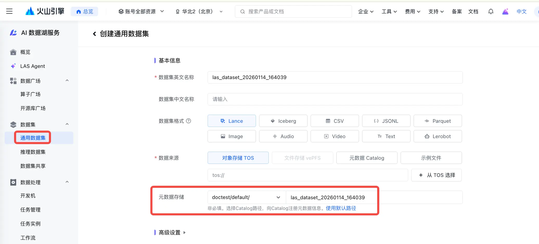Select the Parquet dataset format
The image size is (539, 244).
pyautogui.click(x=438, y=121)
